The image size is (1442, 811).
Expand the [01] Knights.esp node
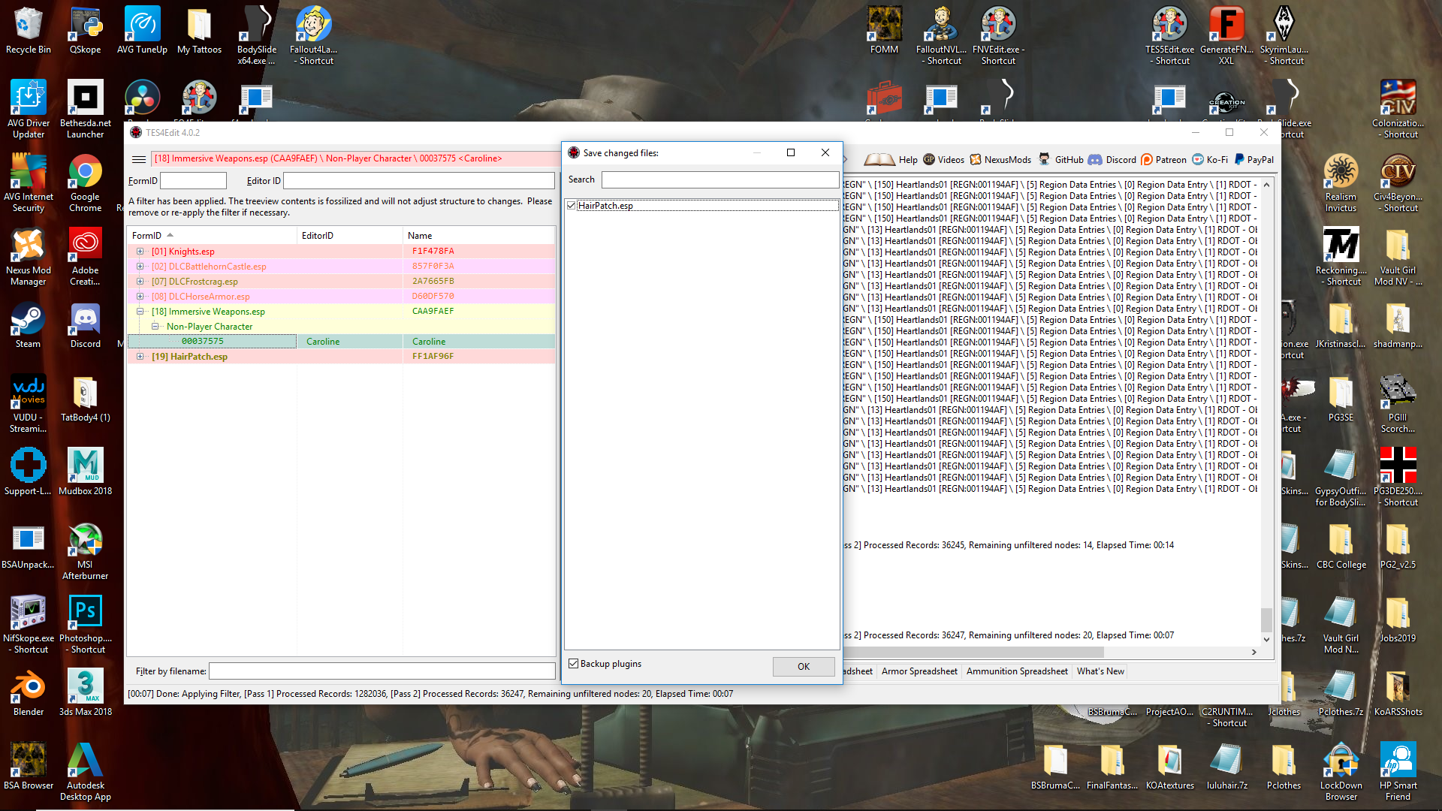[140, 252]
